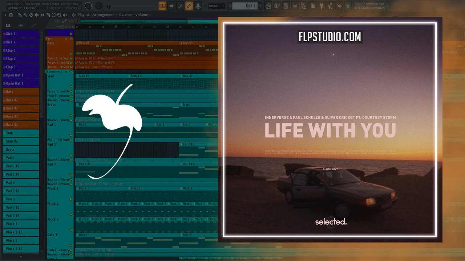This screenshot has height=261, width=465.
Task: Mute the Pad 1 playlist track
Action: 71,135
